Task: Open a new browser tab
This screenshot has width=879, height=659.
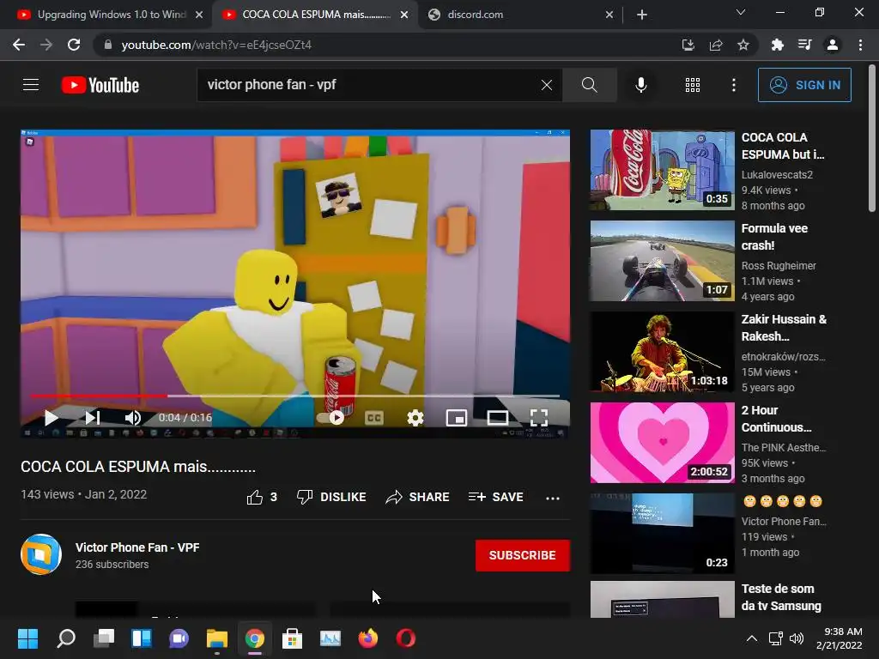Action: 642,15
